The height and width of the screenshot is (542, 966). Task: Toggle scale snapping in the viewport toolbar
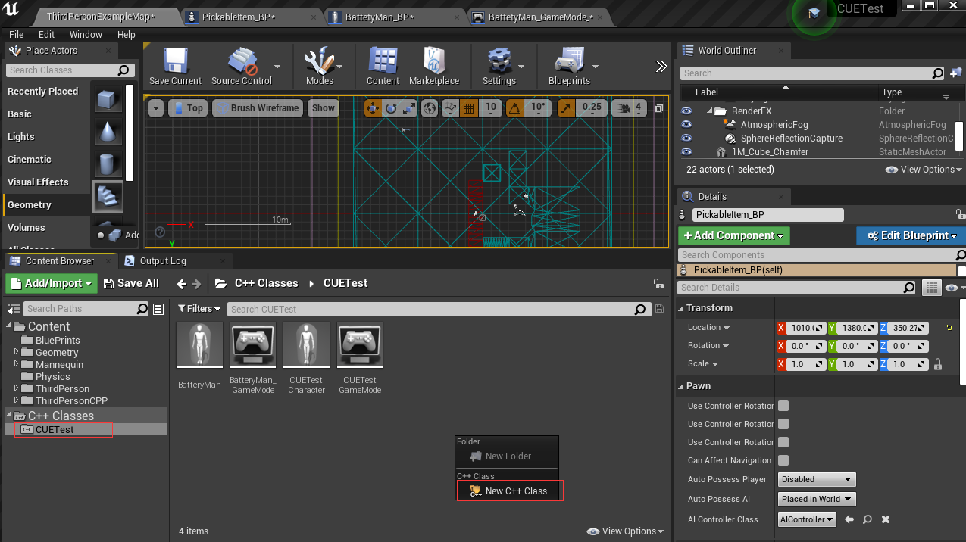566,108
